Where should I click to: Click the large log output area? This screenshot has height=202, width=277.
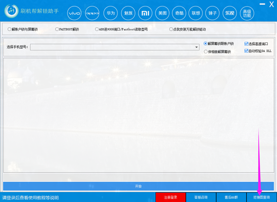(138, 115)
